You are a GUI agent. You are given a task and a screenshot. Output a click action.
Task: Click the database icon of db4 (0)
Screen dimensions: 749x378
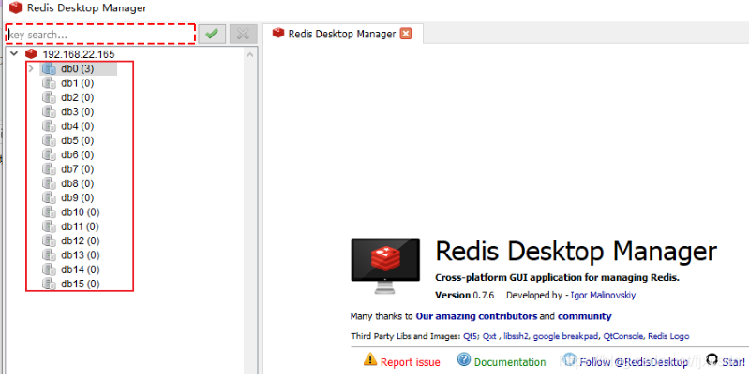coord(49,125)
